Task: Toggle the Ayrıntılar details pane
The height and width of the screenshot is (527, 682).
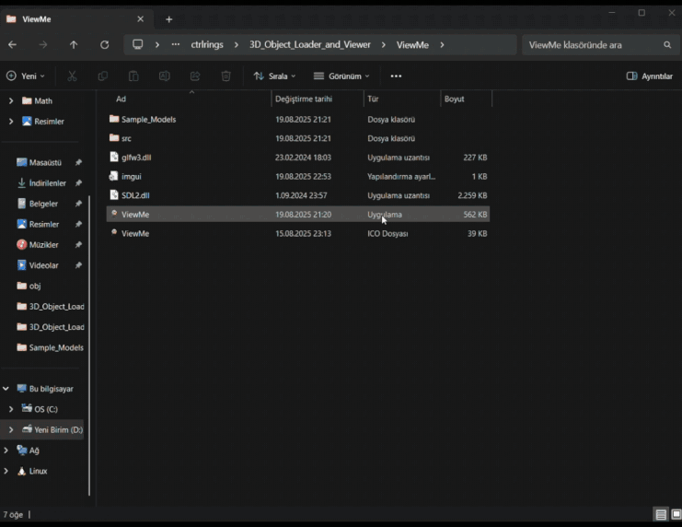Action: (x=650, y=76)
